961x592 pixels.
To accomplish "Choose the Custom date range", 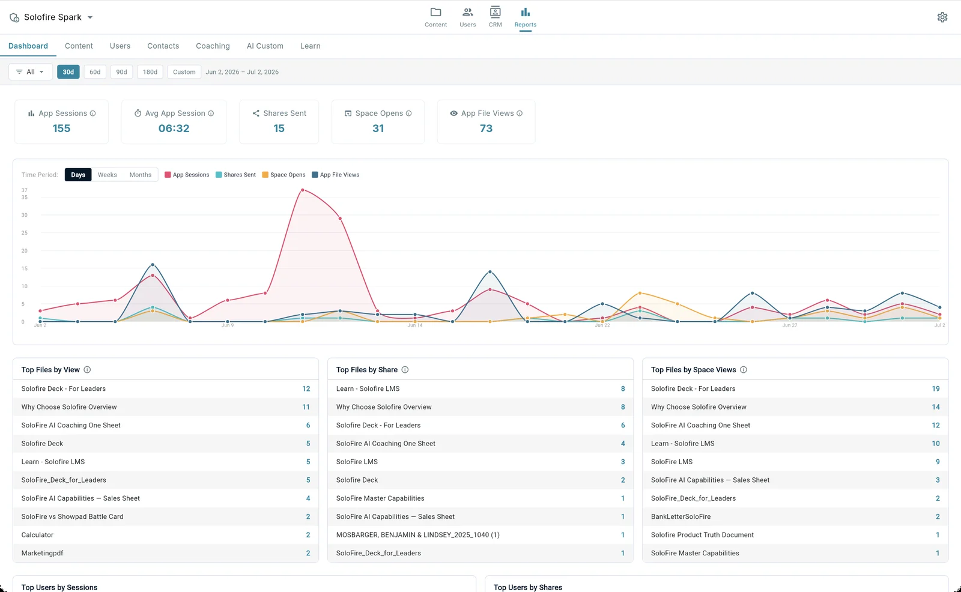I will [184, 72].
